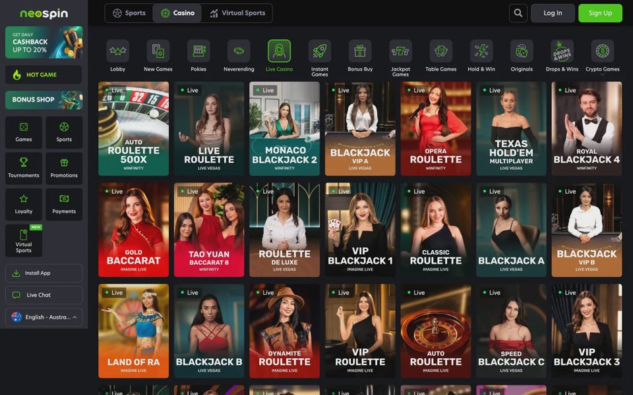Open Live Chat support
Viewport: 633px width, 395px height.
[44, 295]
